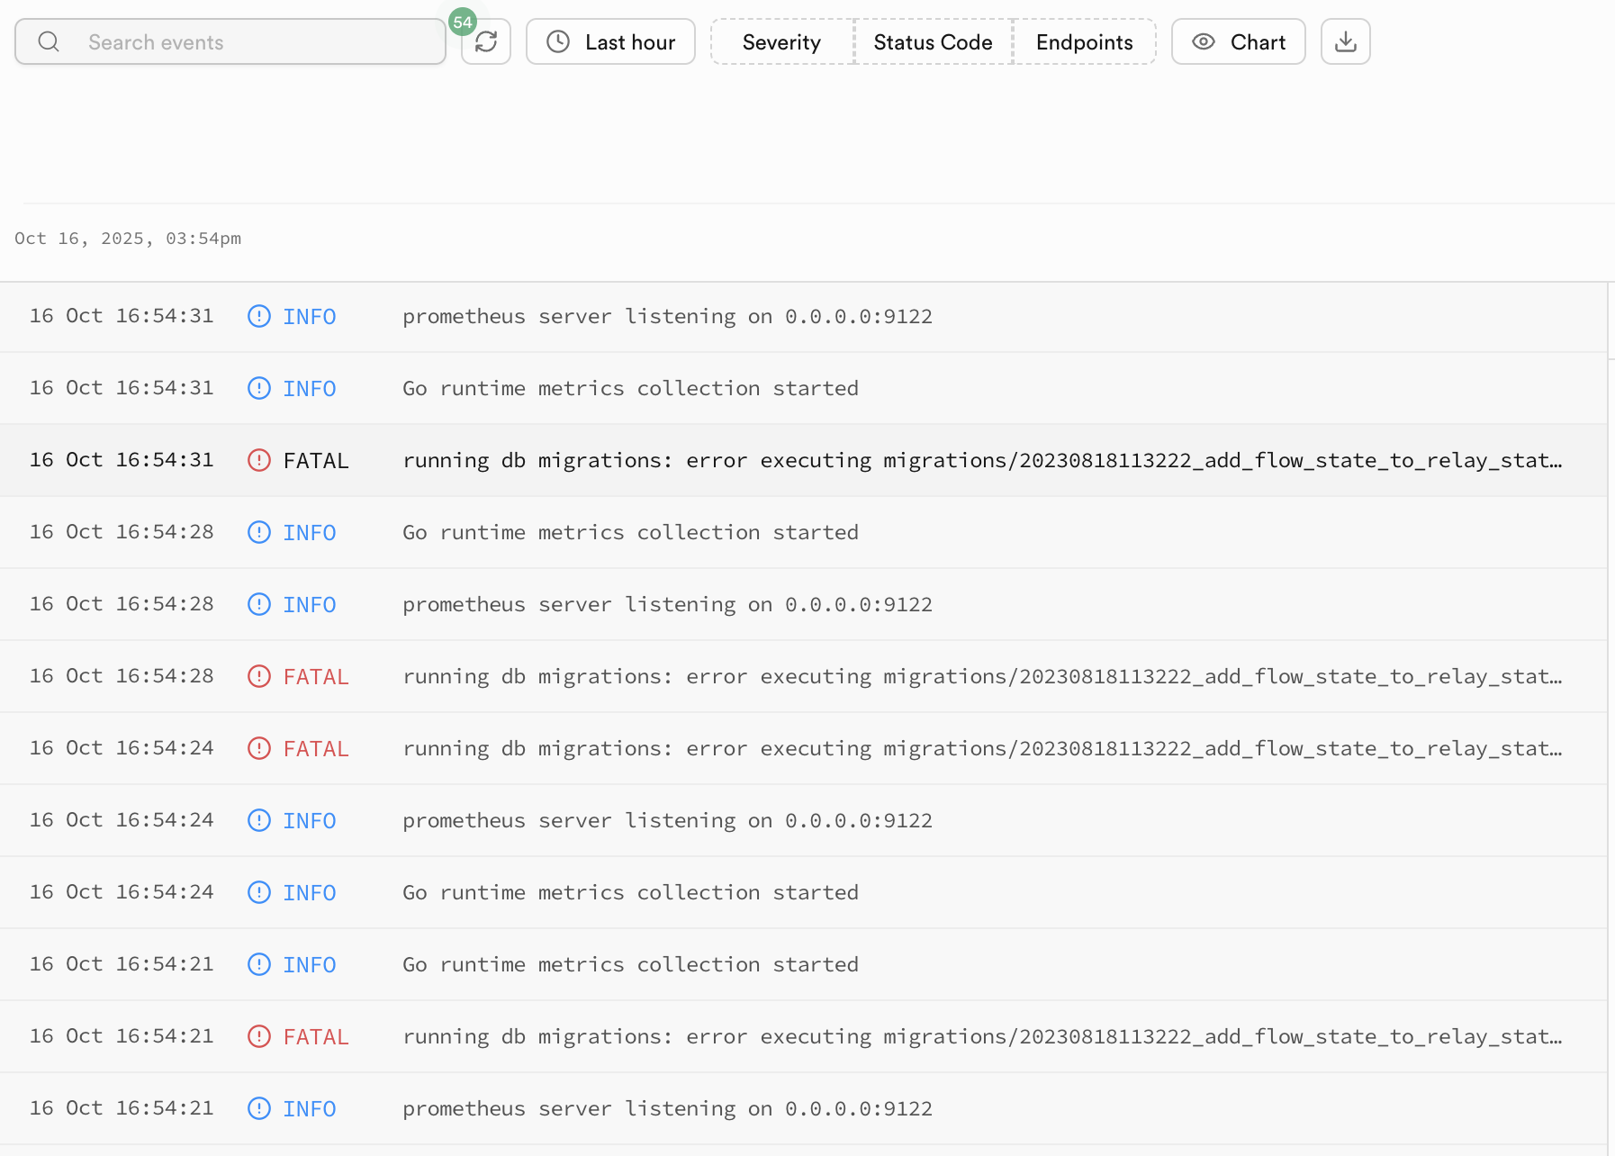Click FATAL alert icon at 16:54:21

click(x=259, y=1036)
